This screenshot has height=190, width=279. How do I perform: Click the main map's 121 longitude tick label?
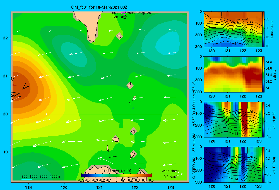pyautogui.click(x=100, y=187)
